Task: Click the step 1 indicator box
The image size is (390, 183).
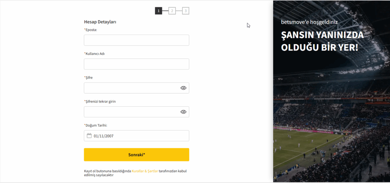Action: click(x=158, y=11)
